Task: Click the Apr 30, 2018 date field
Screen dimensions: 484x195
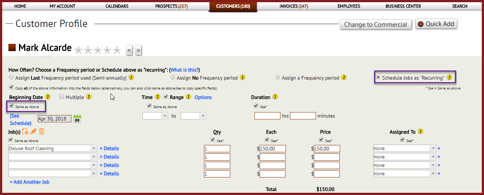Action: click(55, 119)
